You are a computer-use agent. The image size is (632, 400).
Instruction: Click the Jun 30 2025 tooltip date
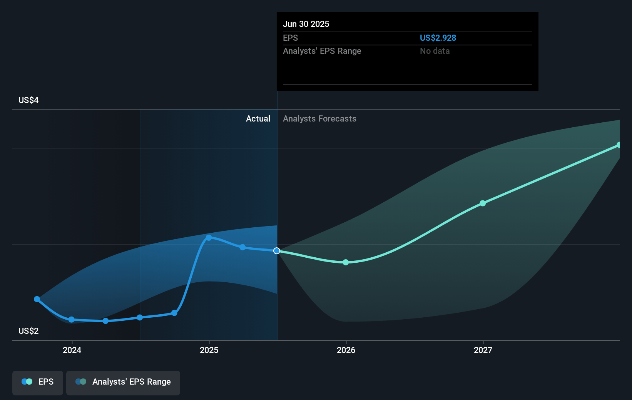click(x=306, y=24)
